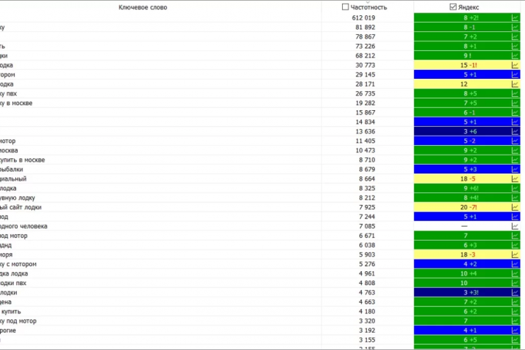Viewport: 525px width, 350px height.
Task: Open graph icon in the 11 405 row
Action: tap(515, 141)
